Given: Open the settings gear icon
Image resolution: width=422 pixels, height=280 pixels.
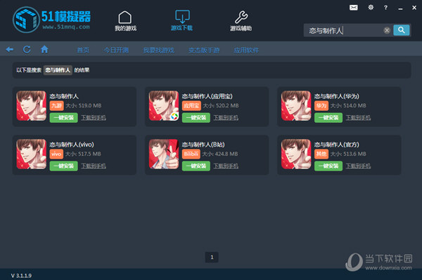Looking at the screenshot, I should click(x=371, y=7).
